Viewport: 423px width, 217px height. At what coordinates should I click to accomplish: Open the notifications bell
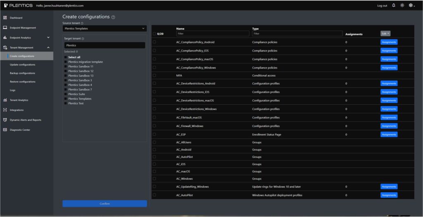[x=394, y=5]
